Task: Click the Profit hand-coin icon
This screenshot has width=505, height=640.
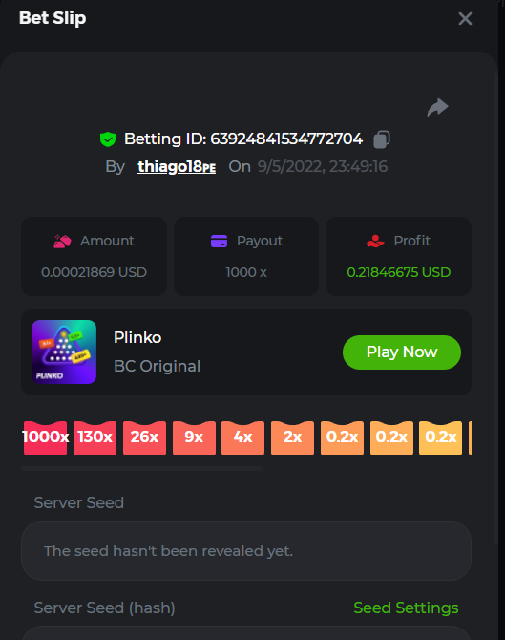Action: 375,241
